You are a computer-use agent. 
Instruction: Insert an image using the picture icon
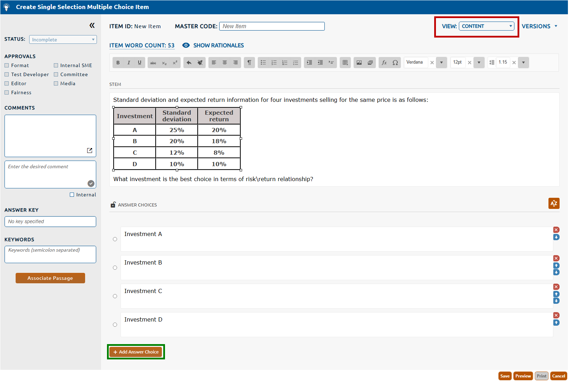tap(359, 63)
